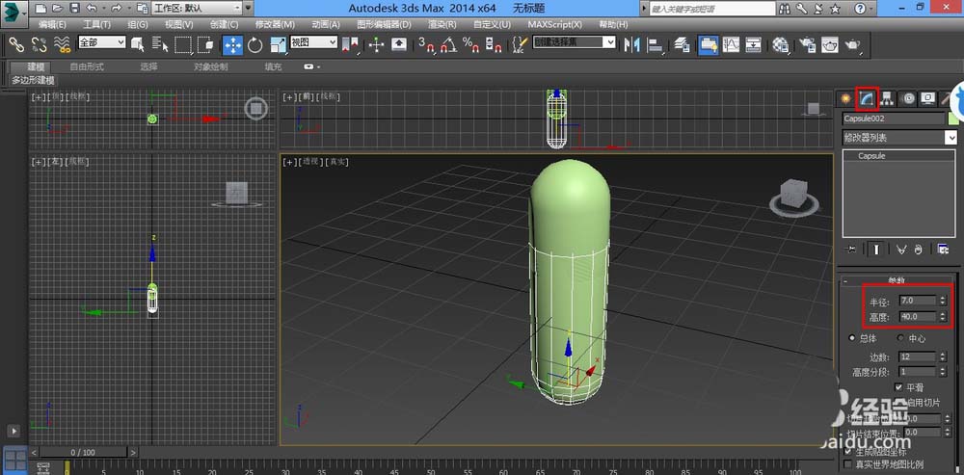Screen dimensions: 964x475
Task: Switch to the Create command panel tab
Action: pos(845,98)
